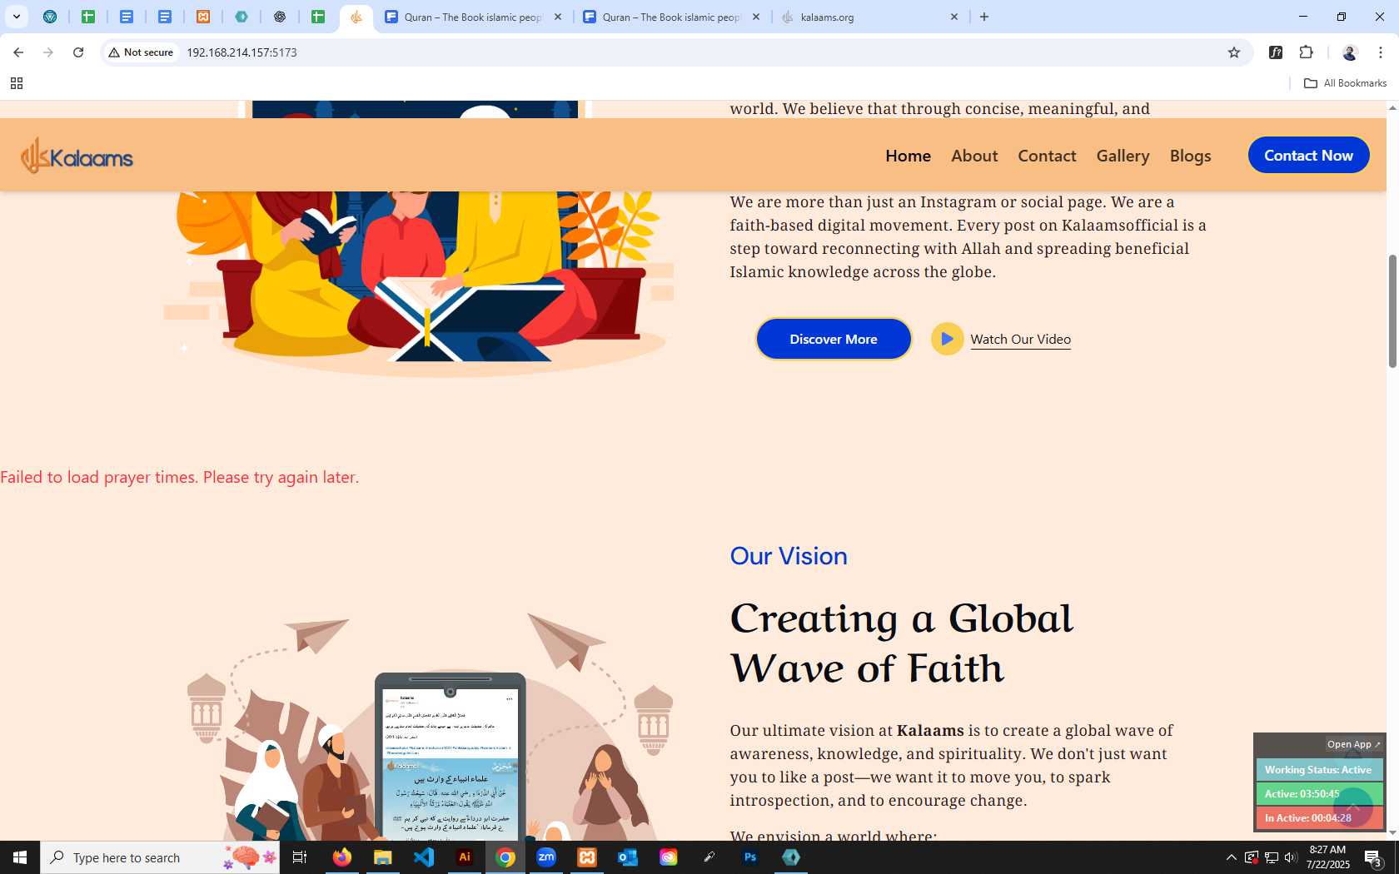
Task: Open File Explorer from taskbar
Action: click(382, 857)
